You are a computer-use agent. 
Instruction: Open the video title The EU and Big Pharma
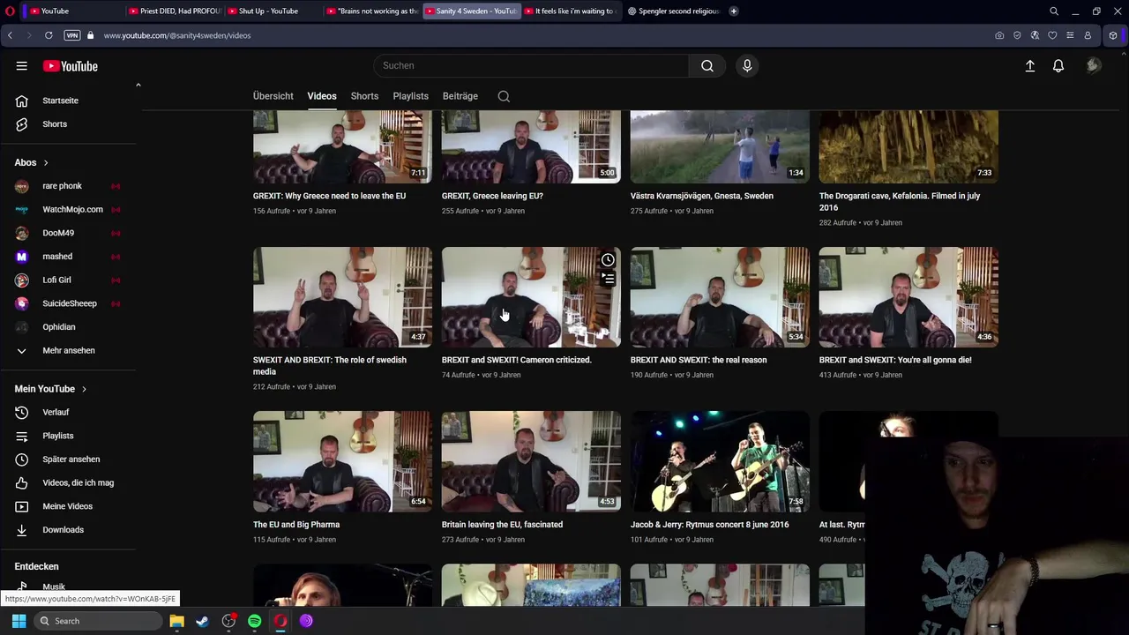pos(296,525)
